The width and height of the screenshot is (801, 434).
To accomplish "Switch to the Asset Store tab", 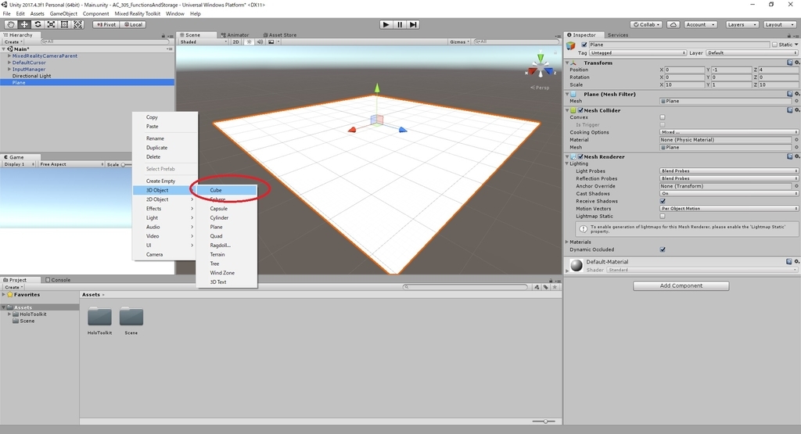I will pos(279,34).
